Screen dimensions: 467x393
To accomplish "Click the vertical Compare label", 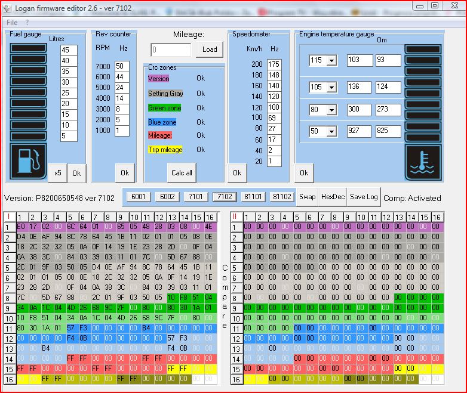I will (225, 296).
